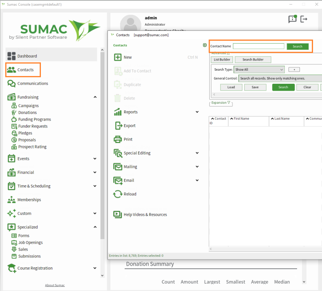The height and width of the screenshot is (291, 322).
Task: Expand the Email submenu chevron
Action: tap(197, 180)
